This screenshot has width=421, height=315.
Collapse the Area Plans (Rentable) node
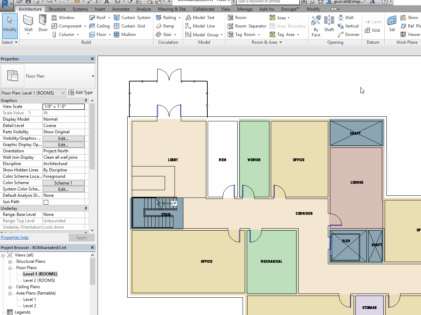pos(10,293)
